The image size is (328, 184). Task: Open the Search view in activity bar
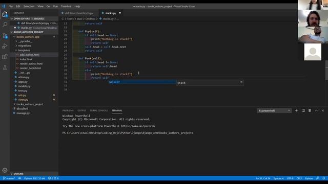[x=5, y=25]
